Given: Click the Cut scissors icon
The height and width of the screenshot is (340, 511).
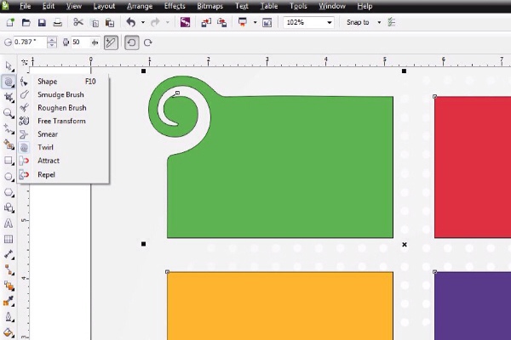Looking at the screenshot, I should 78,22.
